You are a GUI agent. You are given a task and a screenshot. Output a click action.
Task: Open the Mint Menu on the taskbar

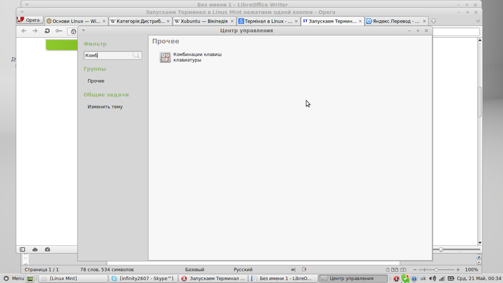tap(13, 278)
